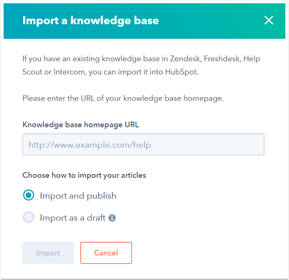Click the Import as a draft label text
The width and height of the screenshot is (289, 280).
click(72, 218)
